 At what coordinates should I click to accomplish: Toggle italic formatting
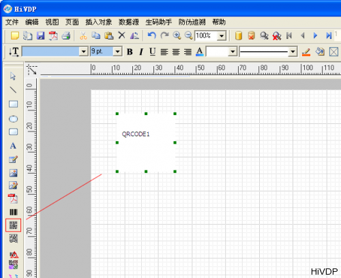(141, 52)
